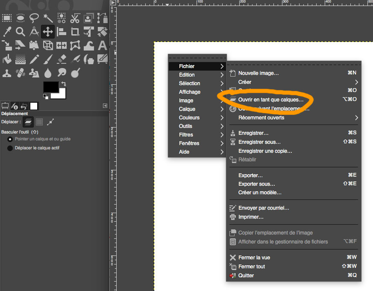Select the Color Picker eyedropper tool

(7, 32)
